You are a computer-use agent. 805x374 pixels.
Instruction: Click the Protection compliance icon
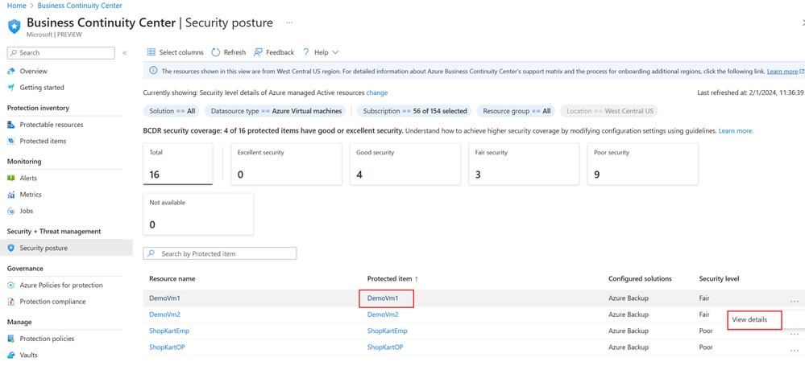[x=11, y=302]
